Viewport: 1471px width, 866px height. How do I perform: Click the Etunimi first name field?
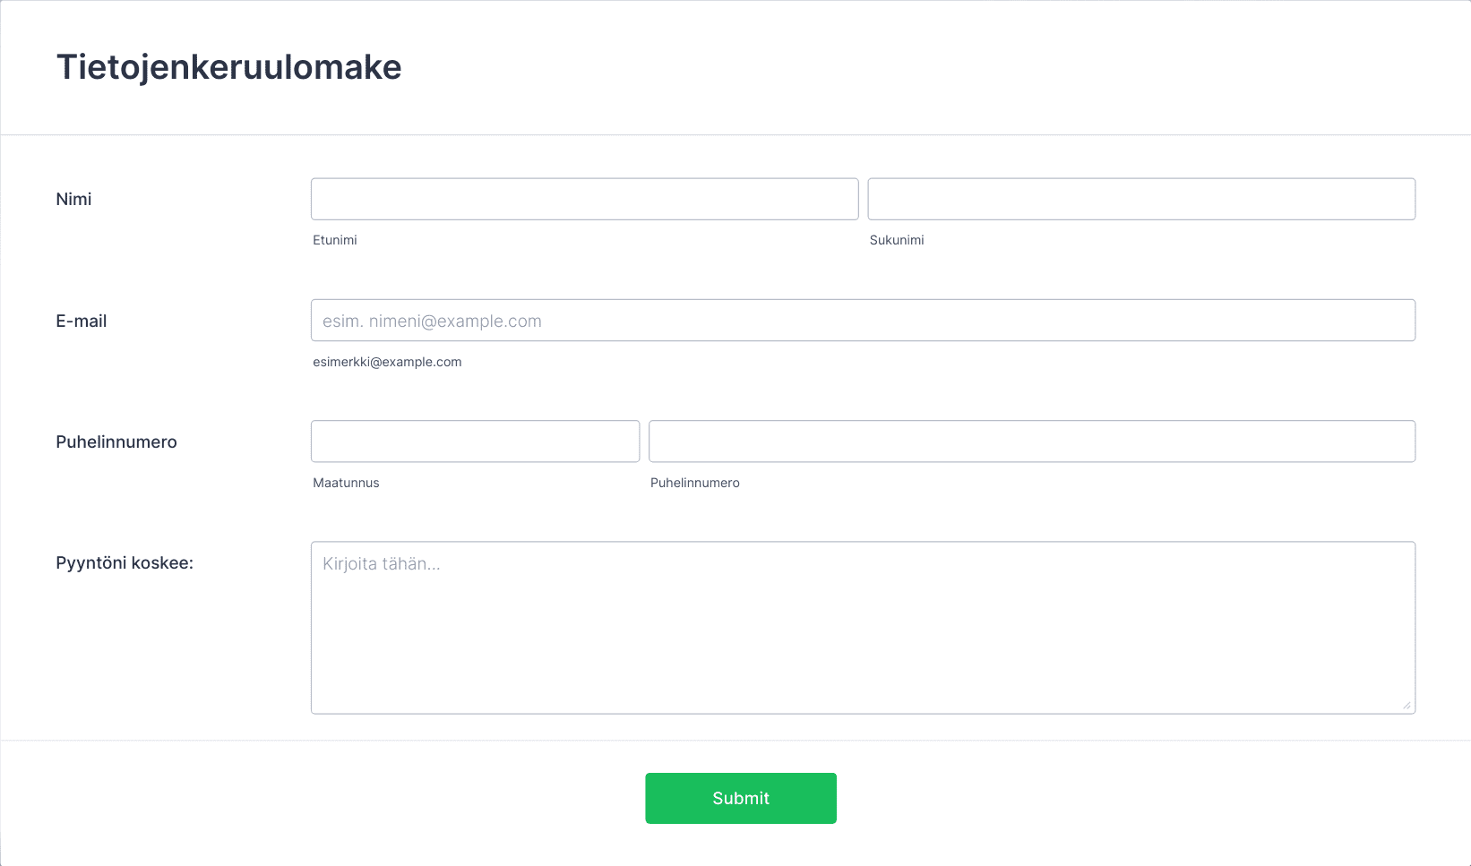pos(584,199)
